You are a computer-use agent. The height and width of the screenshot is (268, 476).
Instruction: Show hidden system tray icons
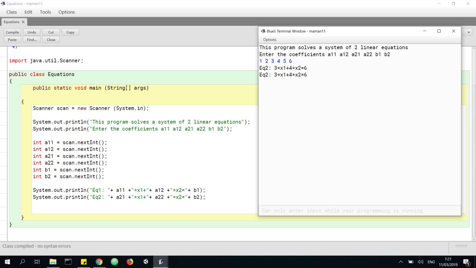tap(401, 262)
